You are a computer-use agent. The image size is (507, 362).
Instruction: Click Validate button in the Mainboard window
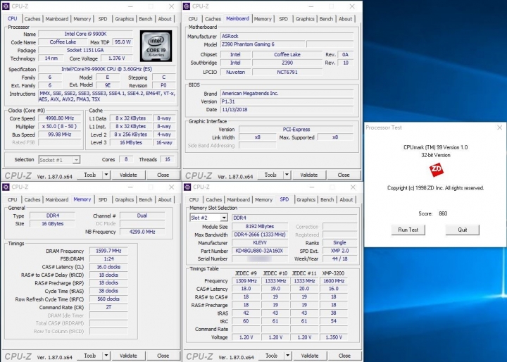click(x=309, y=175)
